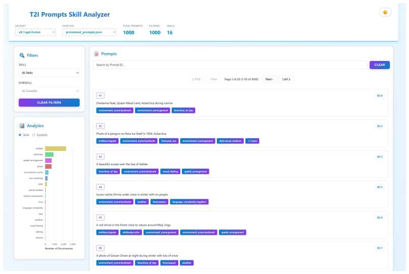Click mood_feeling tag on prompt #3
409x274 pixels.
pyautogui.click(x=170, y=171)
